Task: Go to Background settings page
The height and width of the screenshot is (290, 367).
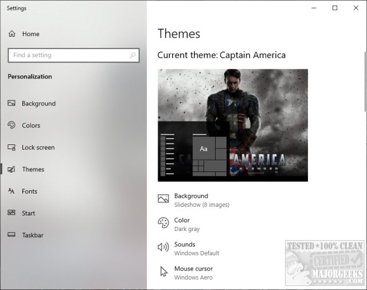Action: [38, 103]
